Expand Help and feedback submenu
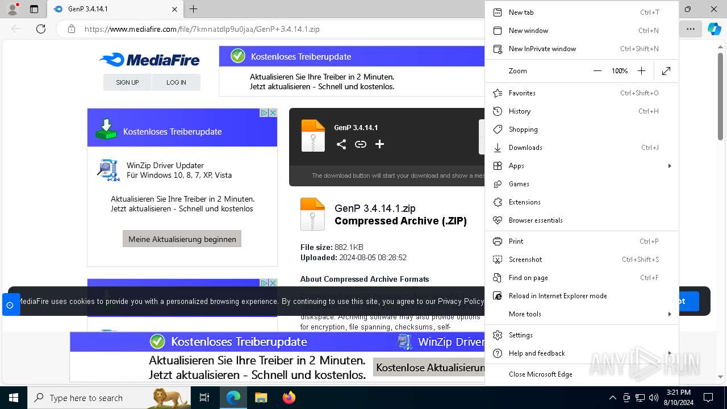727x409 pixels. [x=582, y=353]
